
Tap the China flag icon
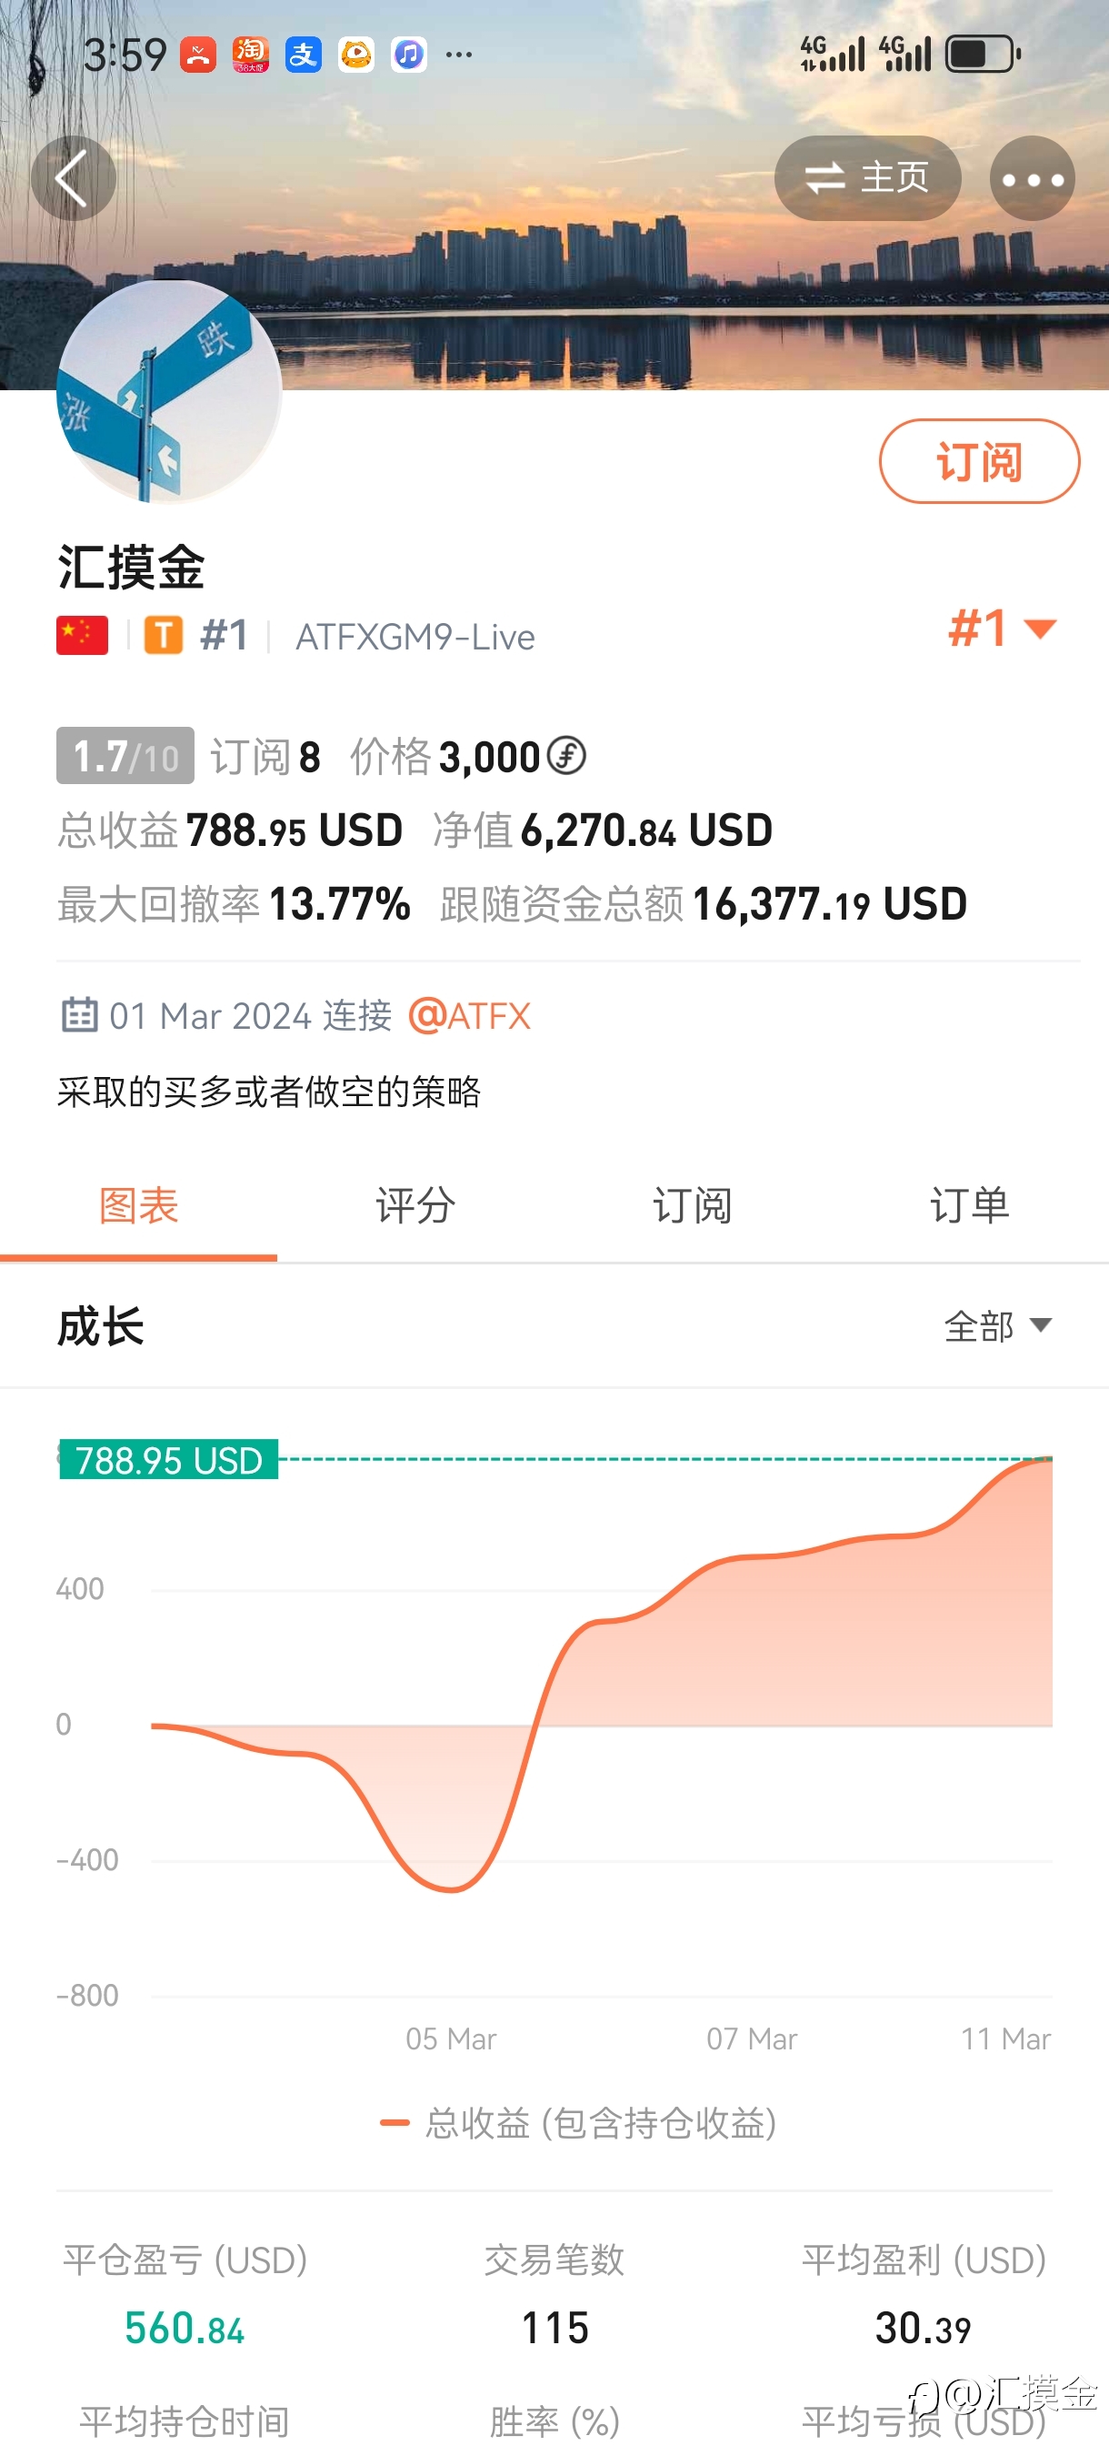(82, 636)
